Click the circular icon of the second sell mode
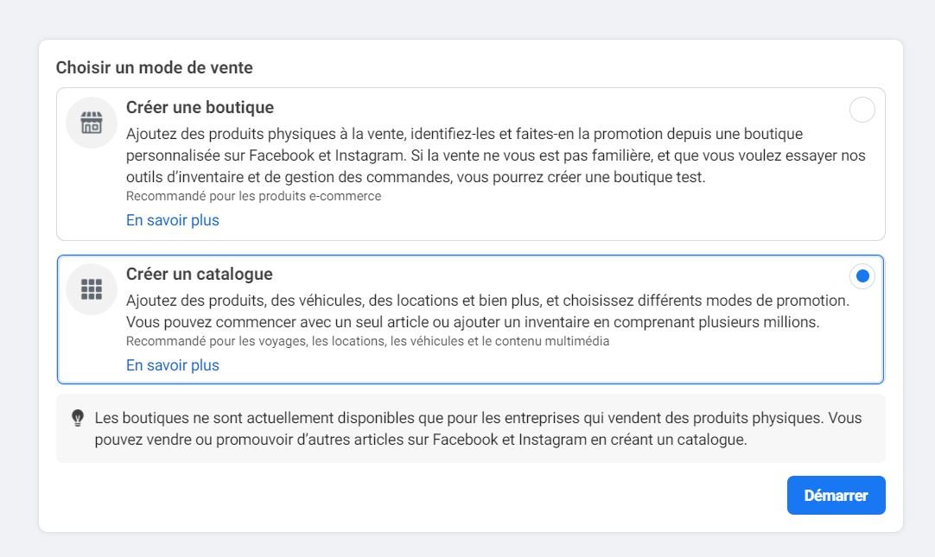The width and height of the screenshot is (935, 557). click(x=91, y=289)
